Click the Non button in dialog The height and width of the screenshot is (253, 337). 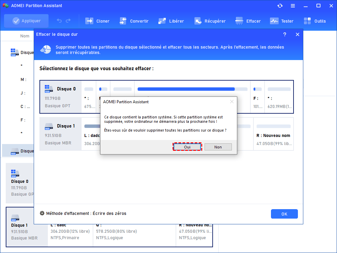[x=218, y=147]
